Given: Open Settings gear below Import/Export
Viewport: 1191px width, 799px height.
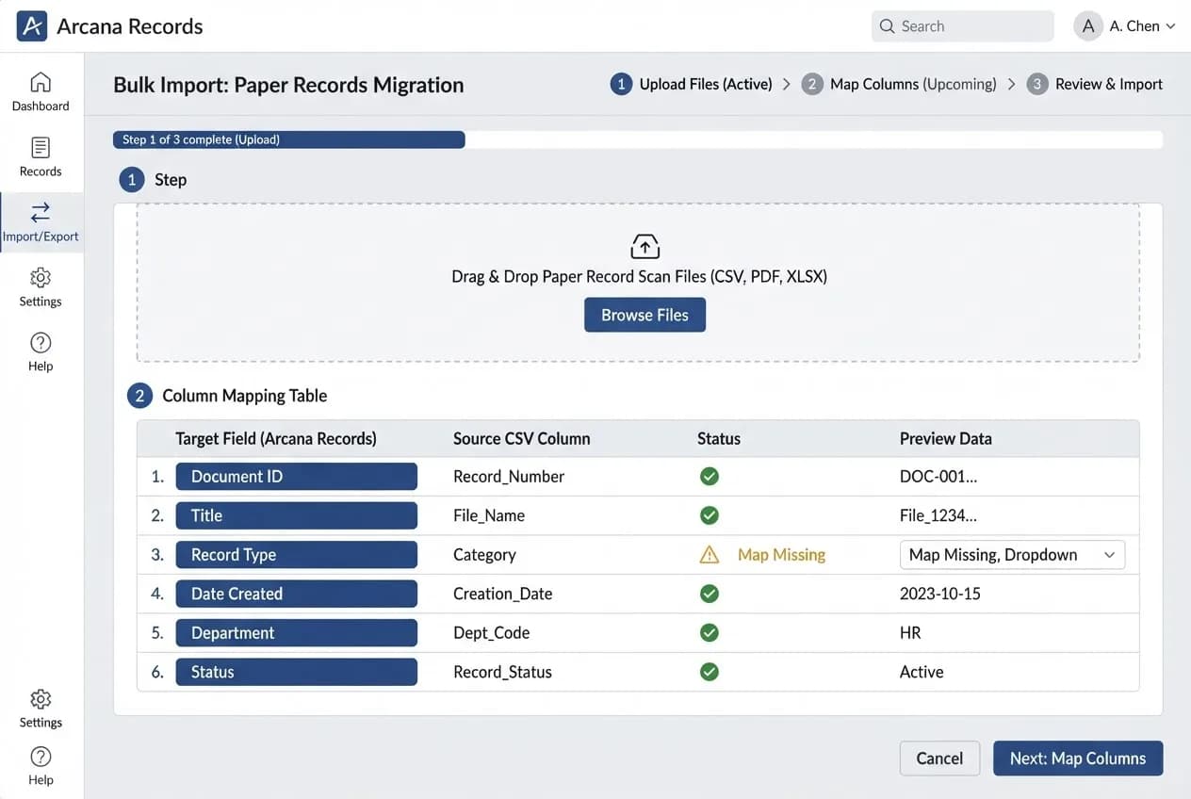Looking at the screenshot, I should 41,278.
